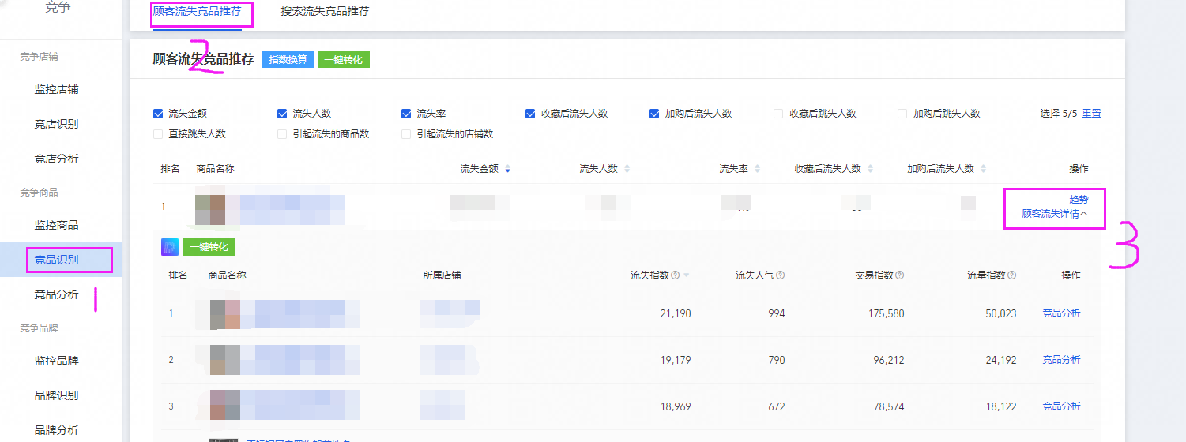Image resolution: width=1186 pixels, height=442 pixels.
Task: Click the 一键转化 button above the sub-table
Action: click(209, 247)
